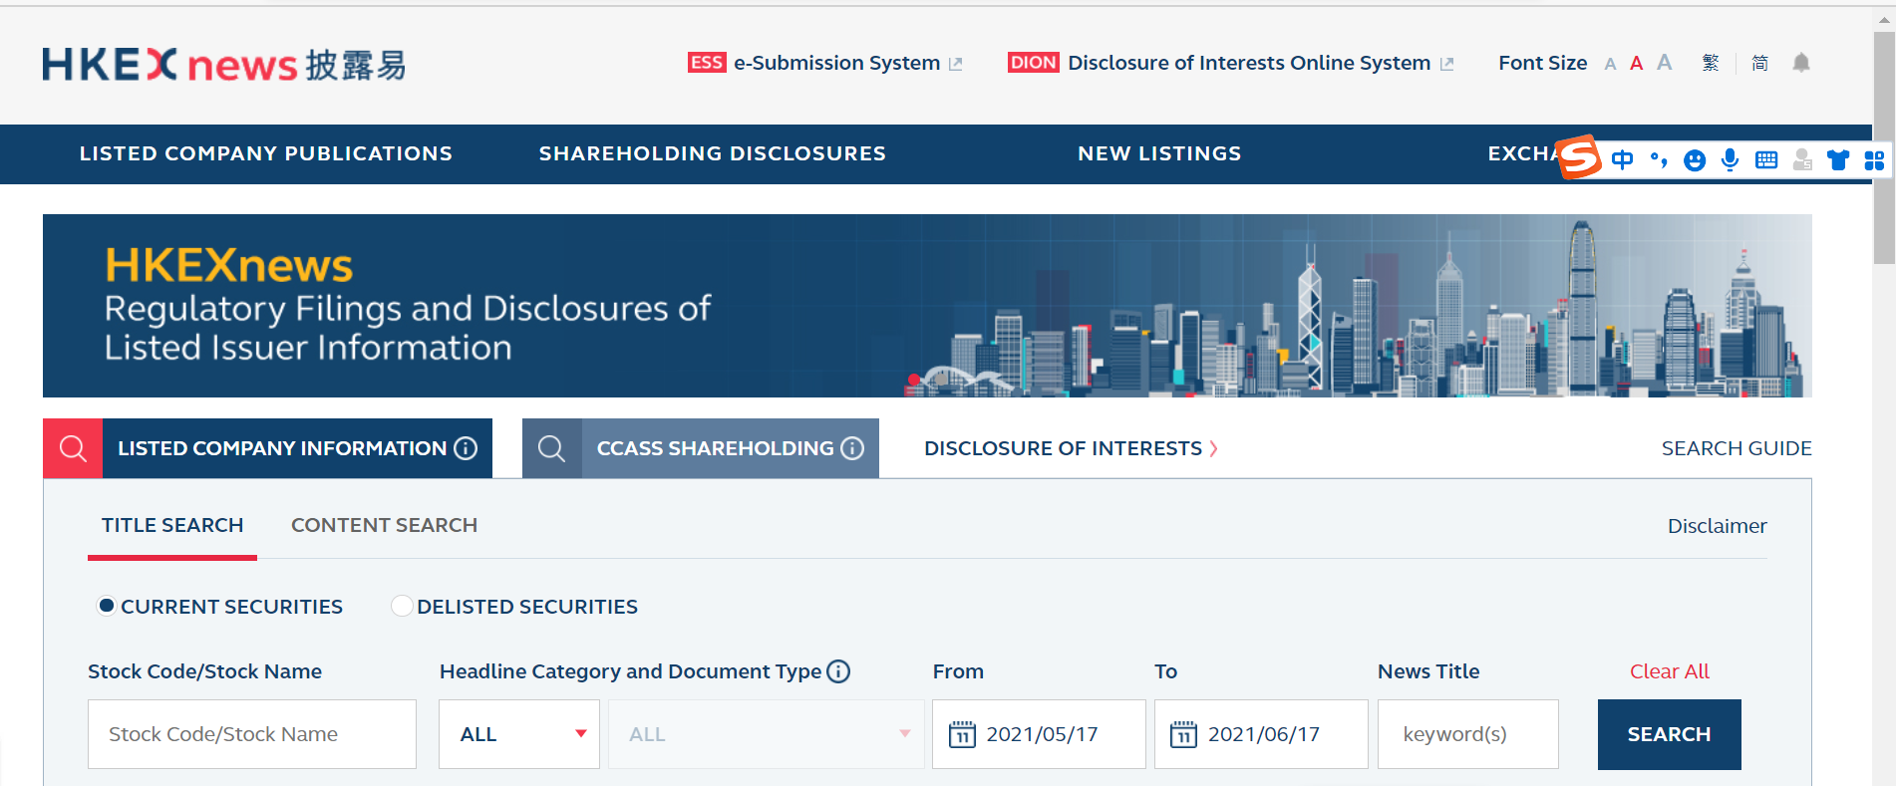Click the HKEXnews logo
The width and height of the screenshot is (1896, 786).
(x=223, y=65)
